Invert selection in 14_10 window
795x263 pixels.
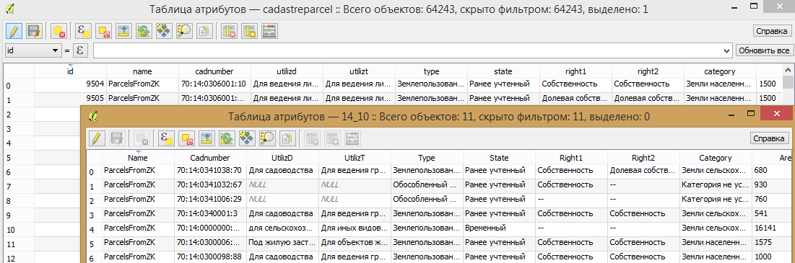pos(227,138)
